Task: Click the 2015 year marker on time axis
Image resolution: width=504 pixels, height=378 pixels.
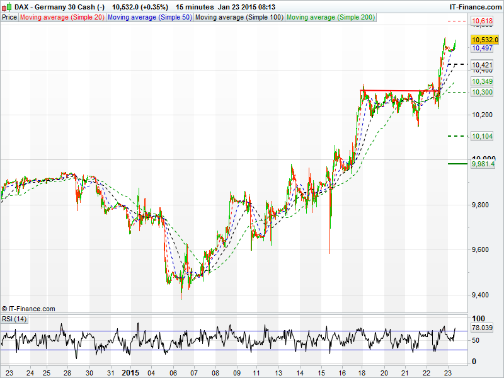Action: coord(130,372)
